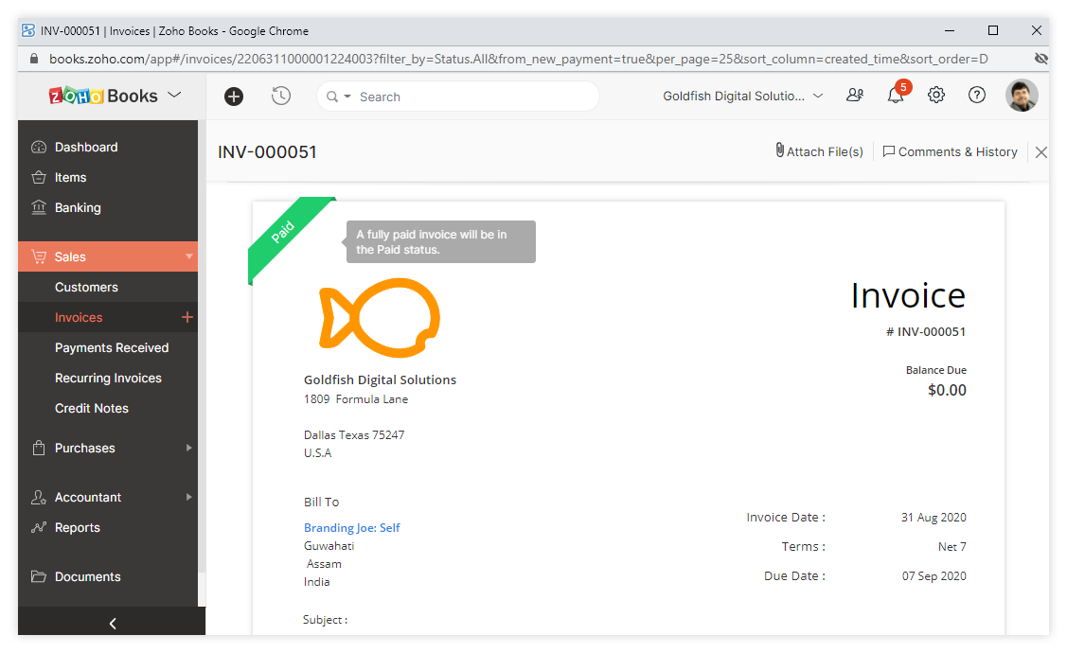
Task: Open the Branding Joe: Self customer link
Action: pyautogui.click(x=352, y=528)
